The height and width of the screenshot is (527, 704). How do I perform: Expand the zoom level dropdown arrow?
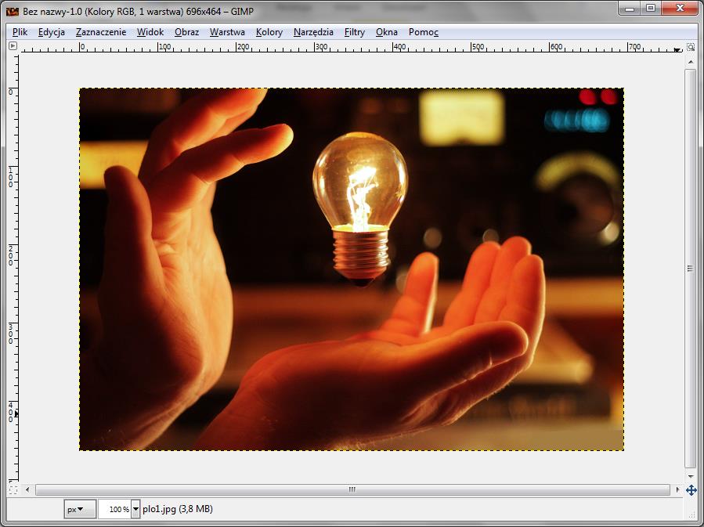[135, 509]
